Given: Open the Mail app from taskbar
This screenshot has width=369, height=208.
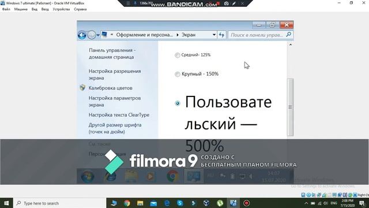Looking at the screenshot, I should 153,203.
